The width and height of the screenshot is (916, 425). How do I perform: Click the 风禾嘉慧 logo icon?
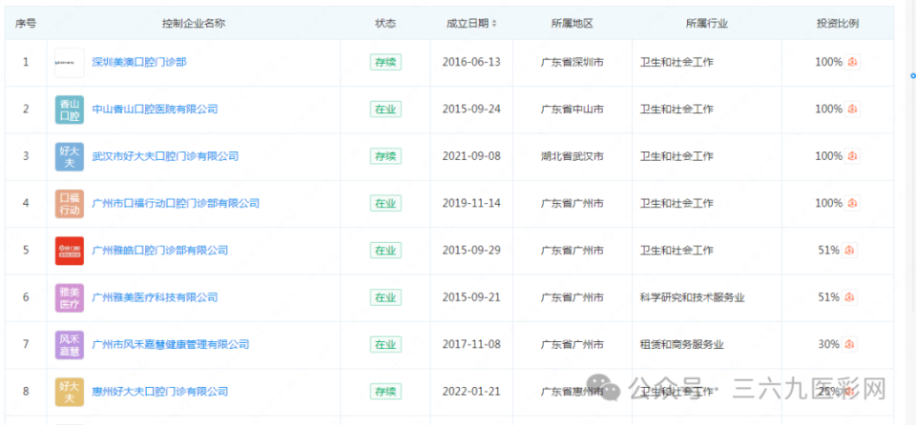pos(70,345)
